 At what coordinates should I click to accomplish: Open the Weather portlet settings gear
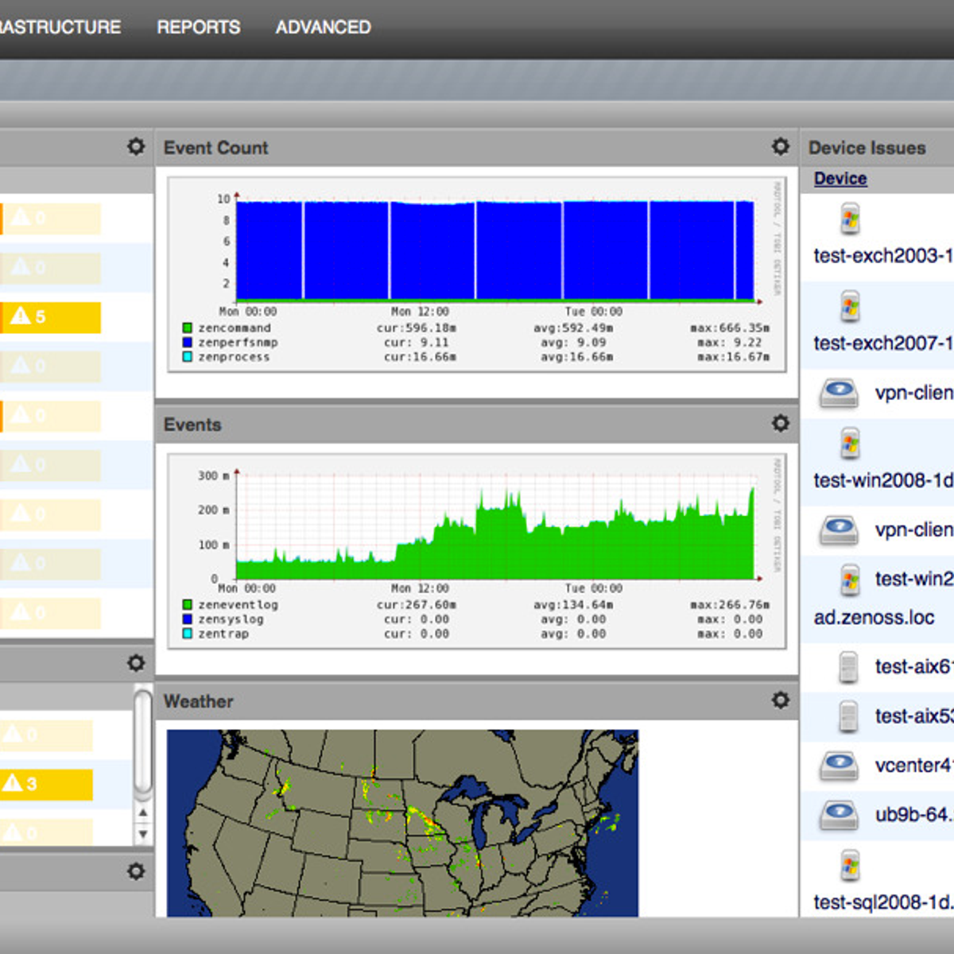780,700
